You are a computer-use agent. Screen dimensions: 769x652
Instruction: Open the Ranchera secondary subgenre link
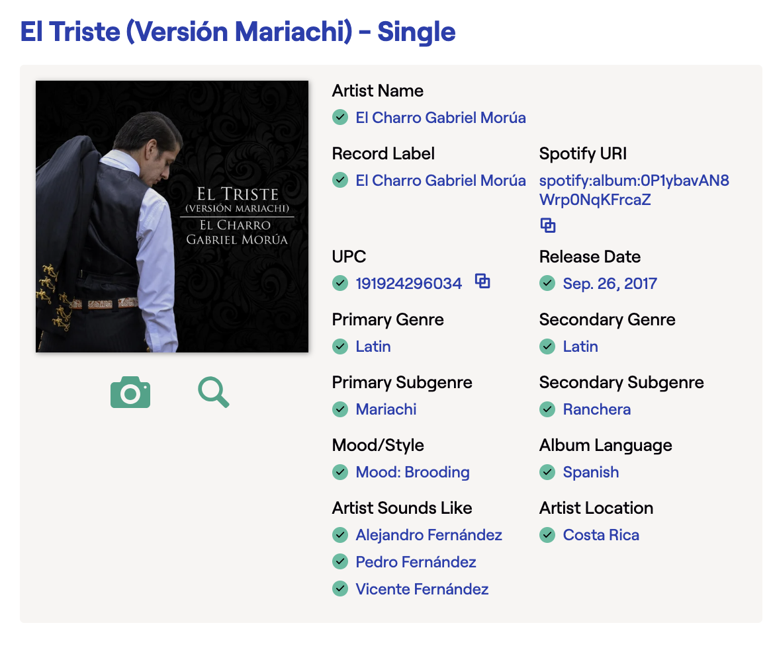coord(596,409)
